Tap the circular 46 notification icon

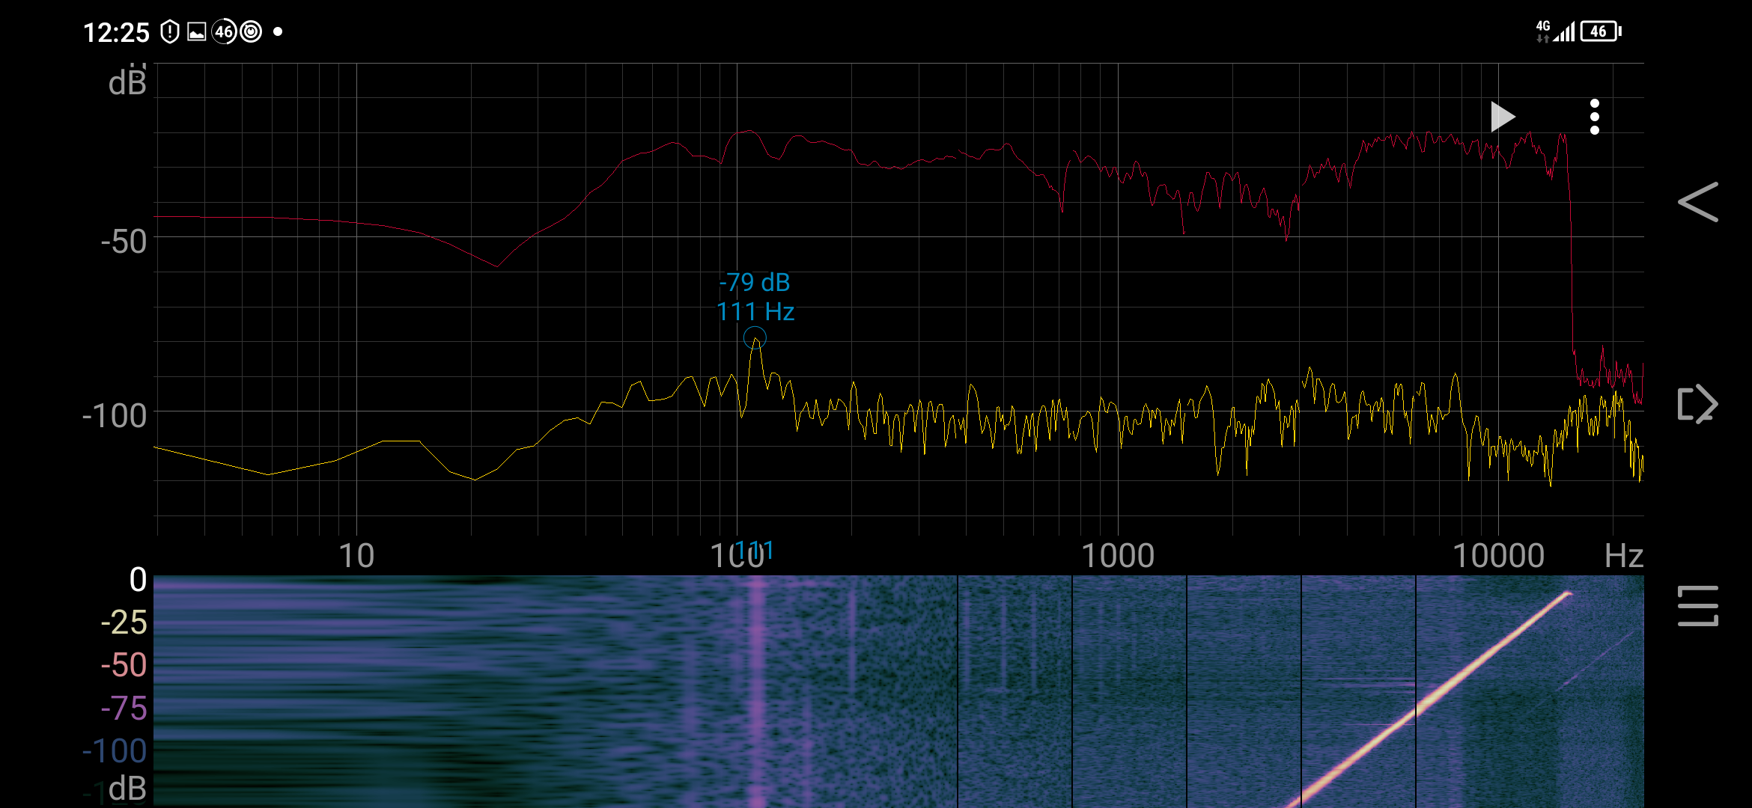[224, 31]
